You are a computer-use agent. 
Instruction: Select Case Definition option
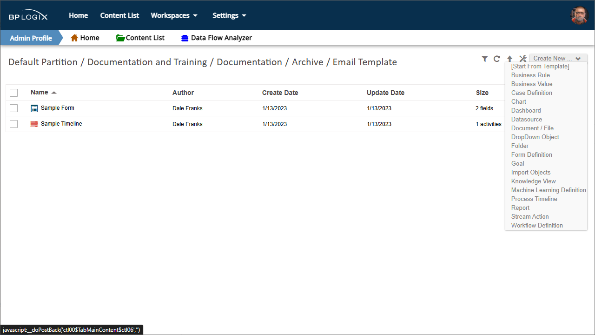pos(532,93)
